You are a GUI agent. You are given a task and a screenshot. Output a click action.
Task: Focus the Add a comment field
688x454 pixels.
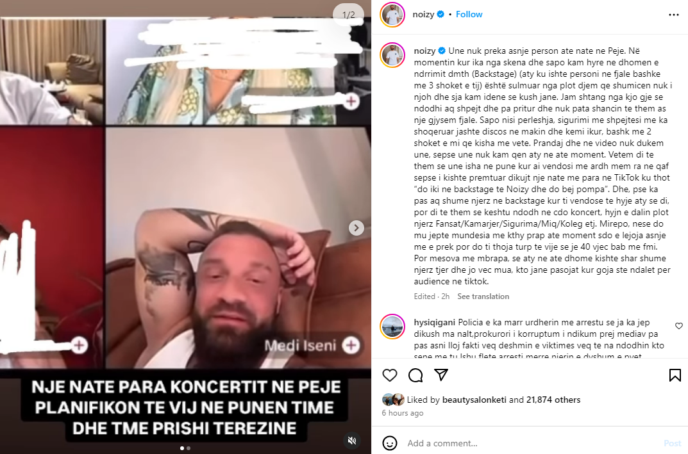pos(531,443)
